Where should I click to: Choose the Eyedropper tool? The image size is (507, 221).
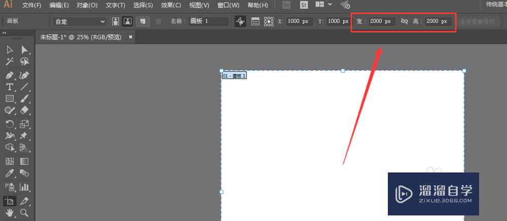coord(10,173)
